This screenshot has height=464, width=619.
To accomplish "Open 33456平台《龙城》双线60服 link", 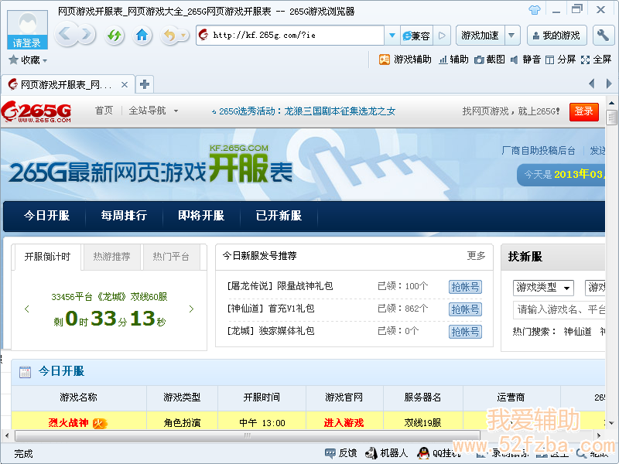I will click(x=109, y=297).
